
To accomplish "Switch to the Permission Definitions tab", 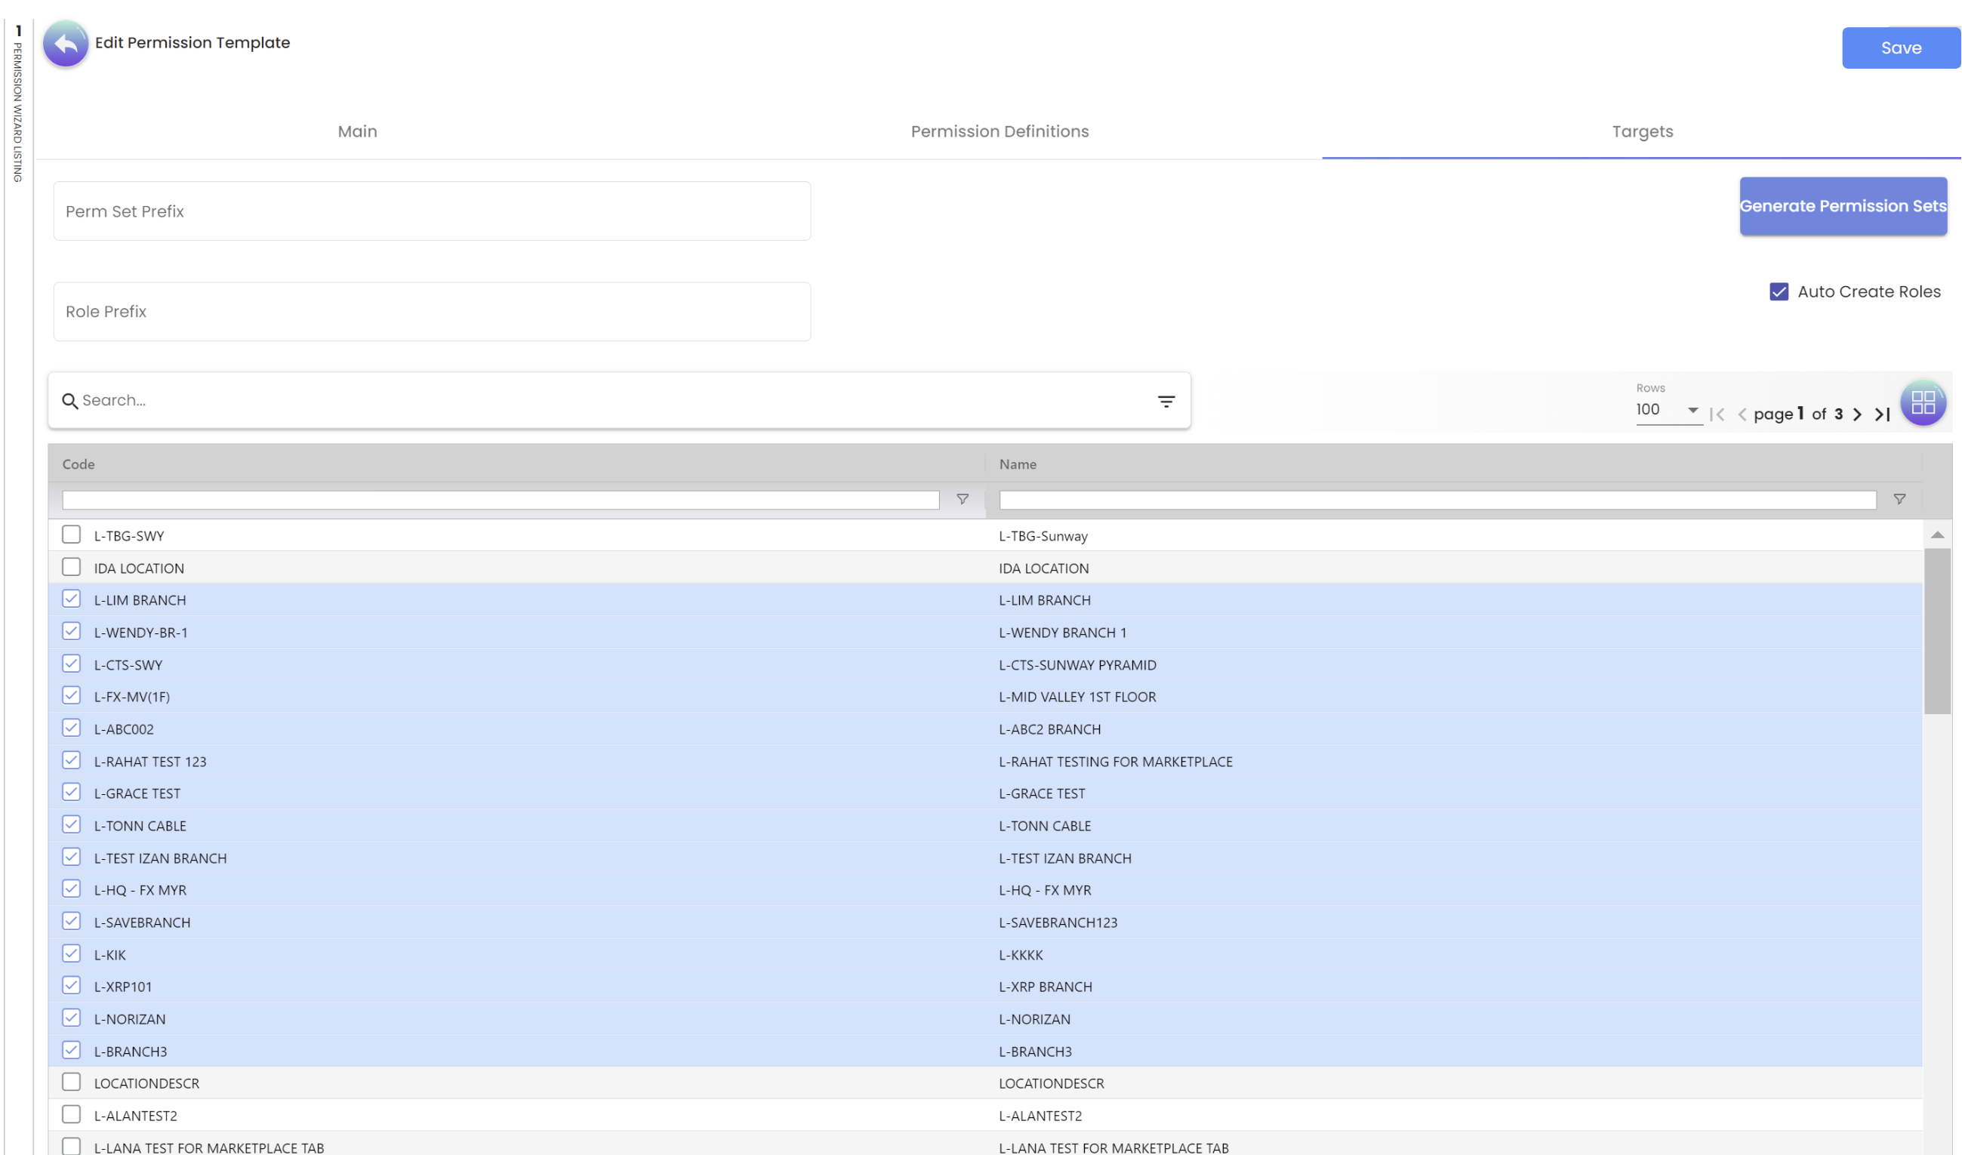I will (999, 131).
